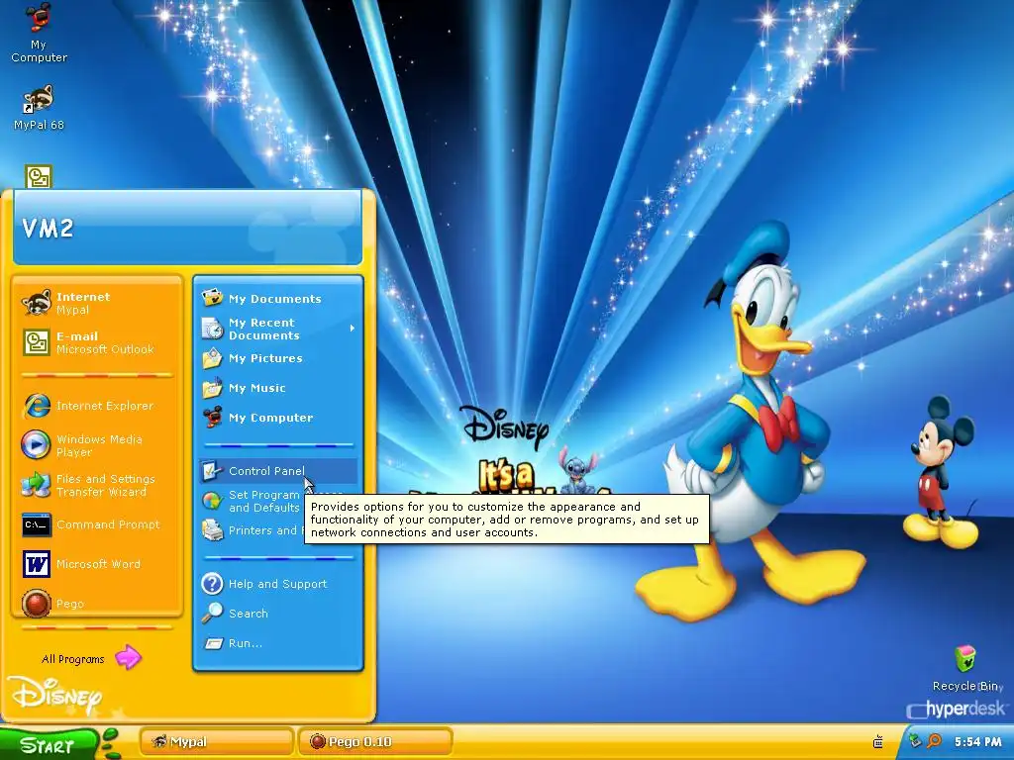Click the My Documents folder icon
Image resolution: width=1014 pixels, height=760 pixels.
coord(212,298)
